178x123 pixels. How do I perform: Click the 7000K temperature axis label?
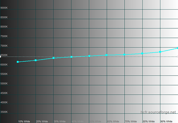(x=4, y=46)
